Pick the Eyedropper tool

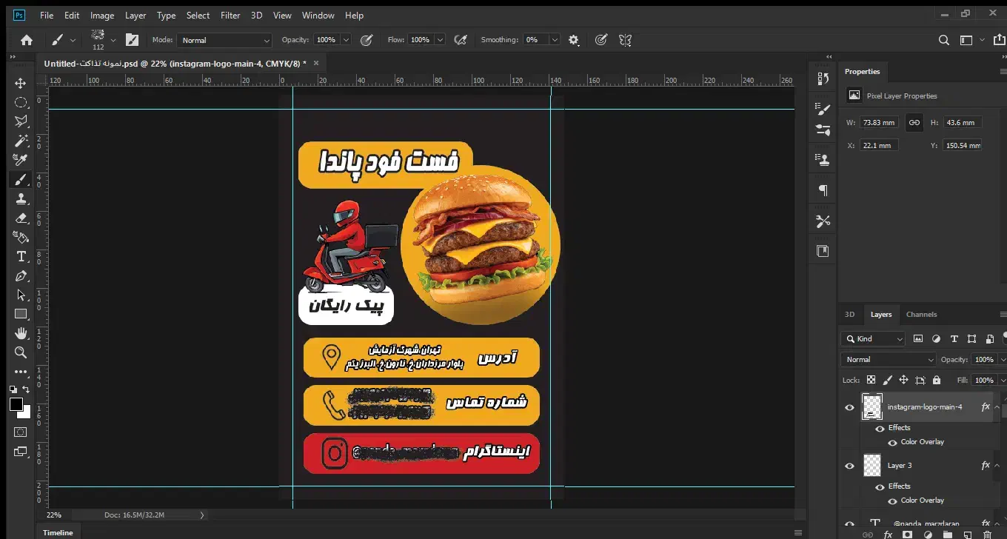point(21,160)
